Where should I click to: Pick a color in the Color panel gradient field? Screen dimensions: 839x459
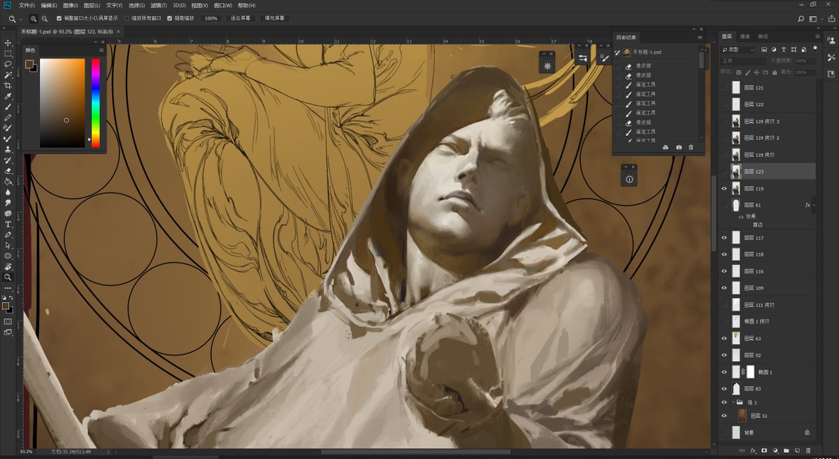[x=62, y=103]
